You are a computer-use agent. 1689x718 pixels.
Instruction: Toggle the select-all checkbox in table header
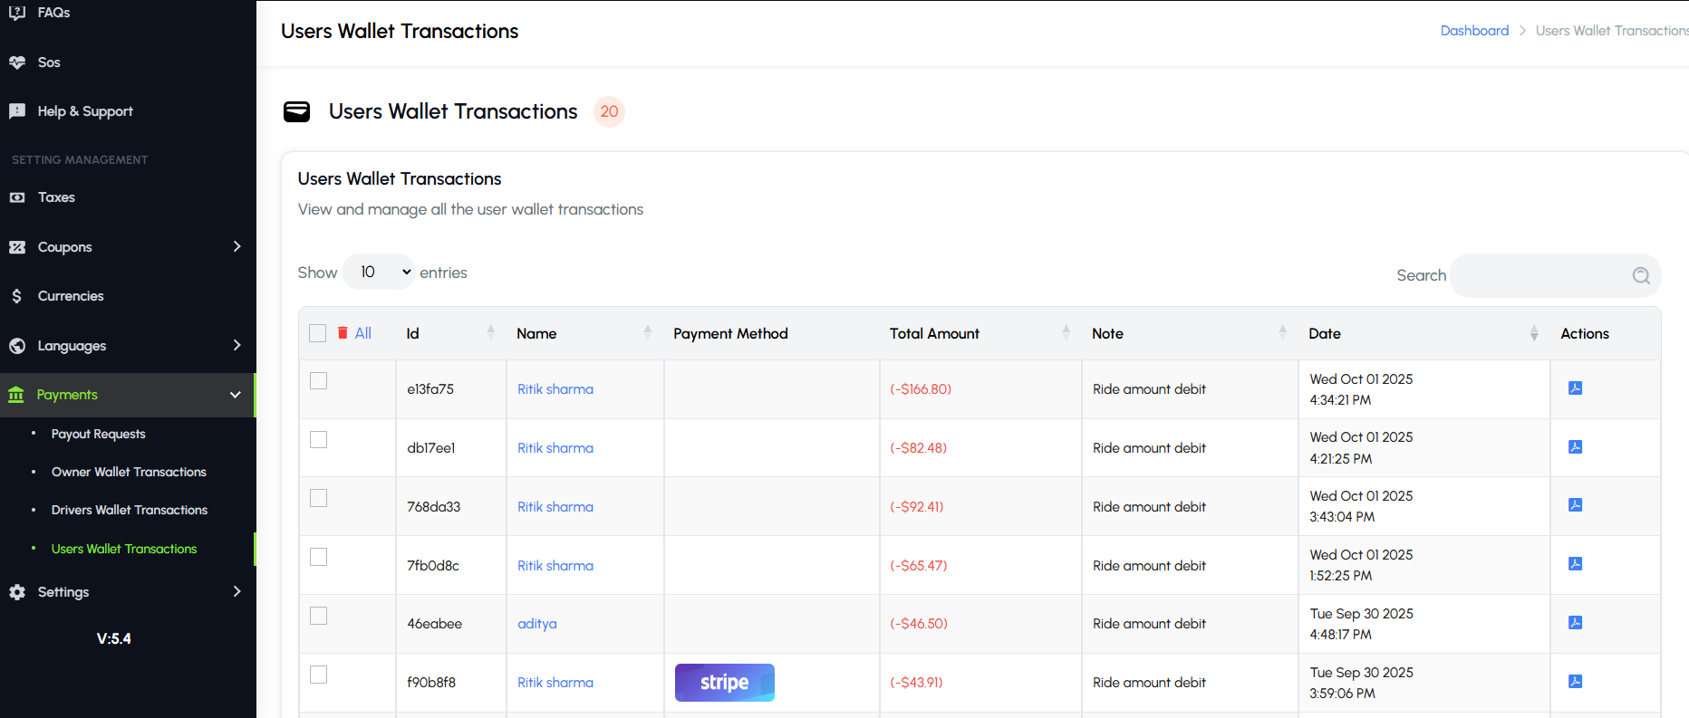click(x=317, y=333)
